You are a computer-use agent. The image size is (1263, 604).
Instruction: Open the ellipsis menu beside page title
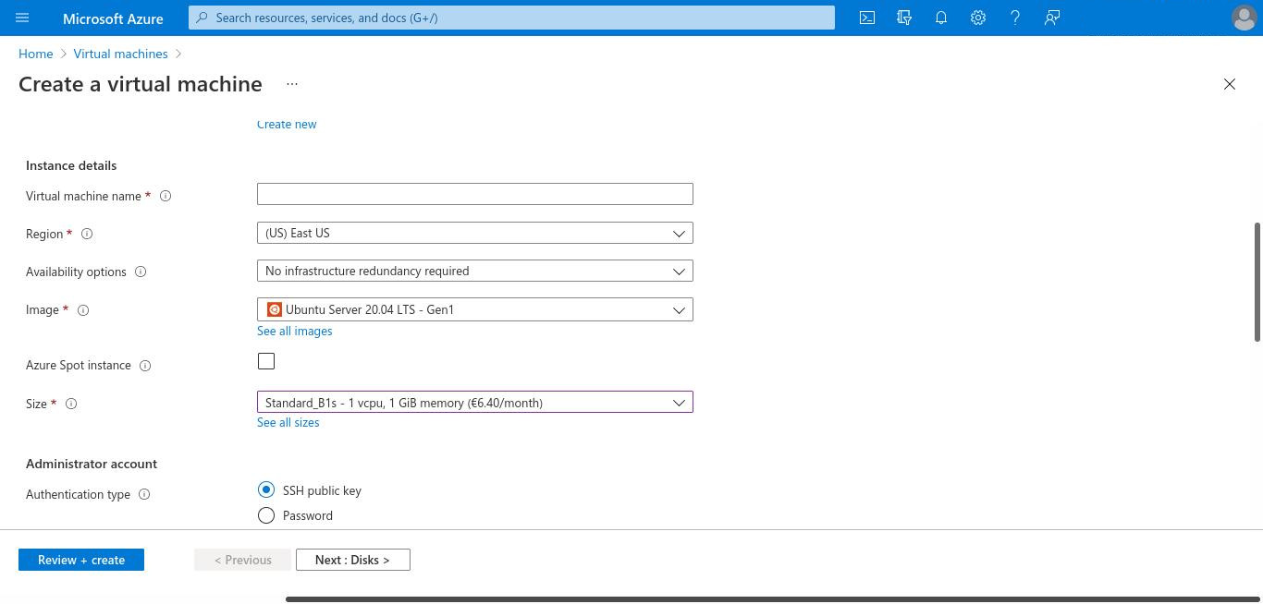coord(292,84)
